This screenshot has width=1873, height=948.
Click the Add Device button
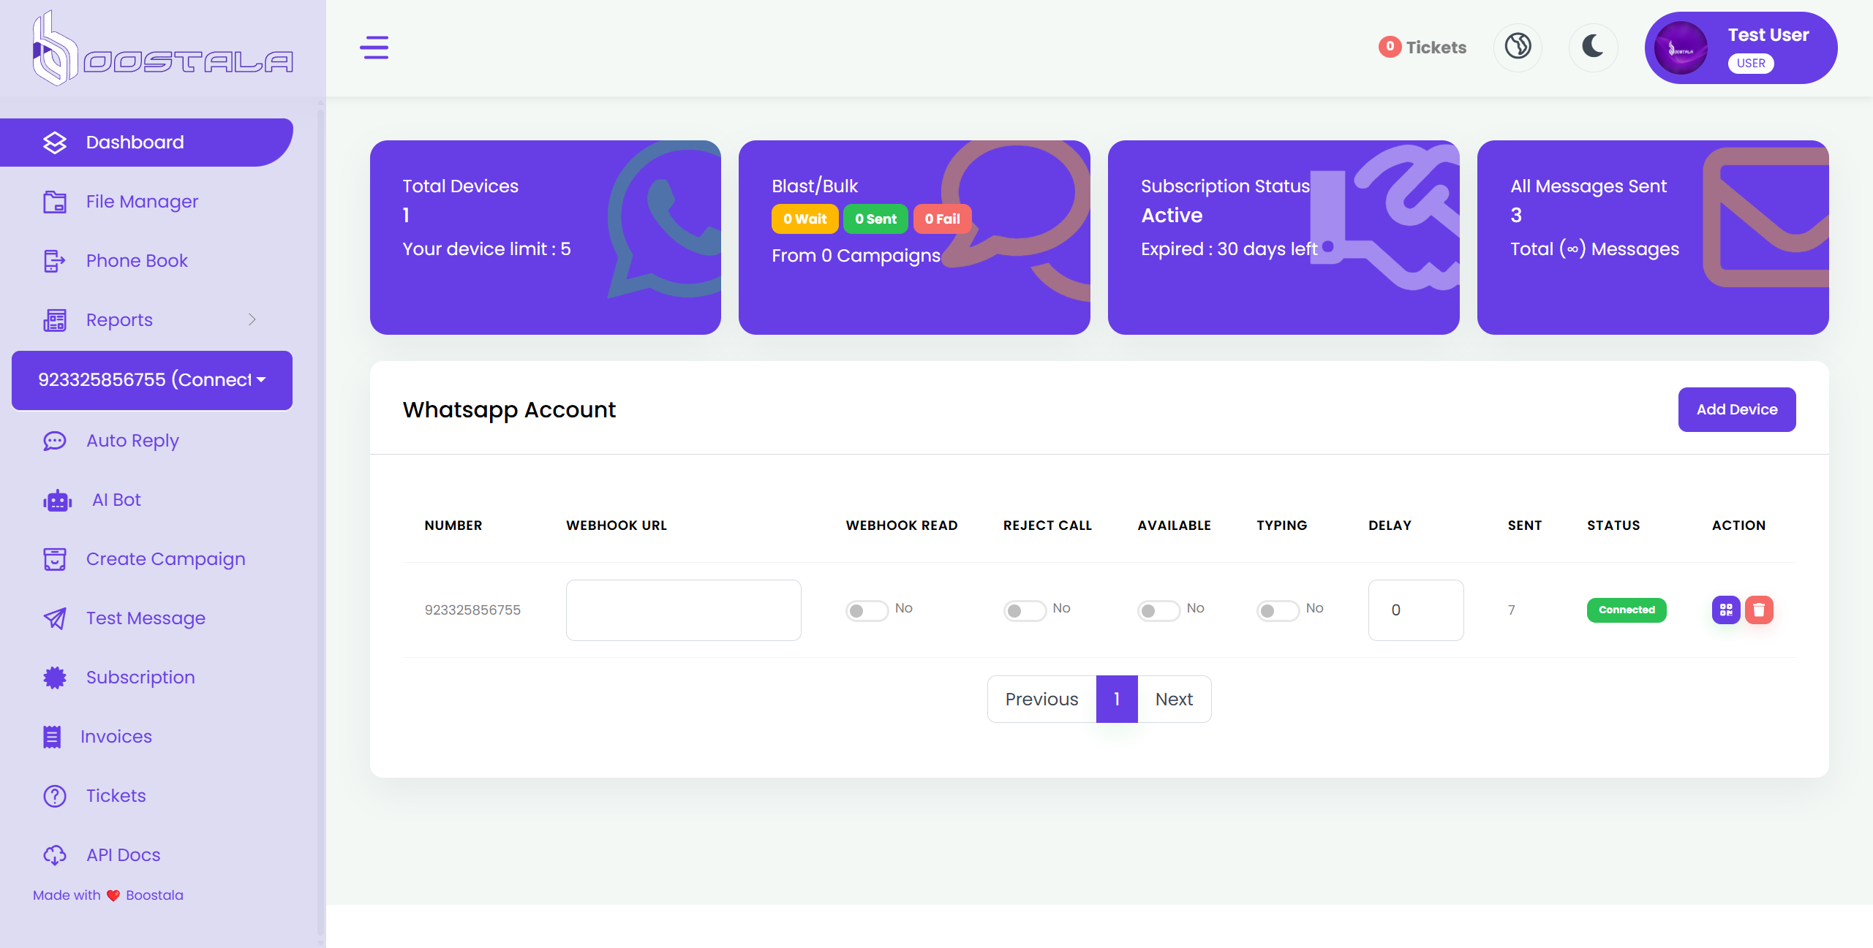click(x=1736, y=409)
